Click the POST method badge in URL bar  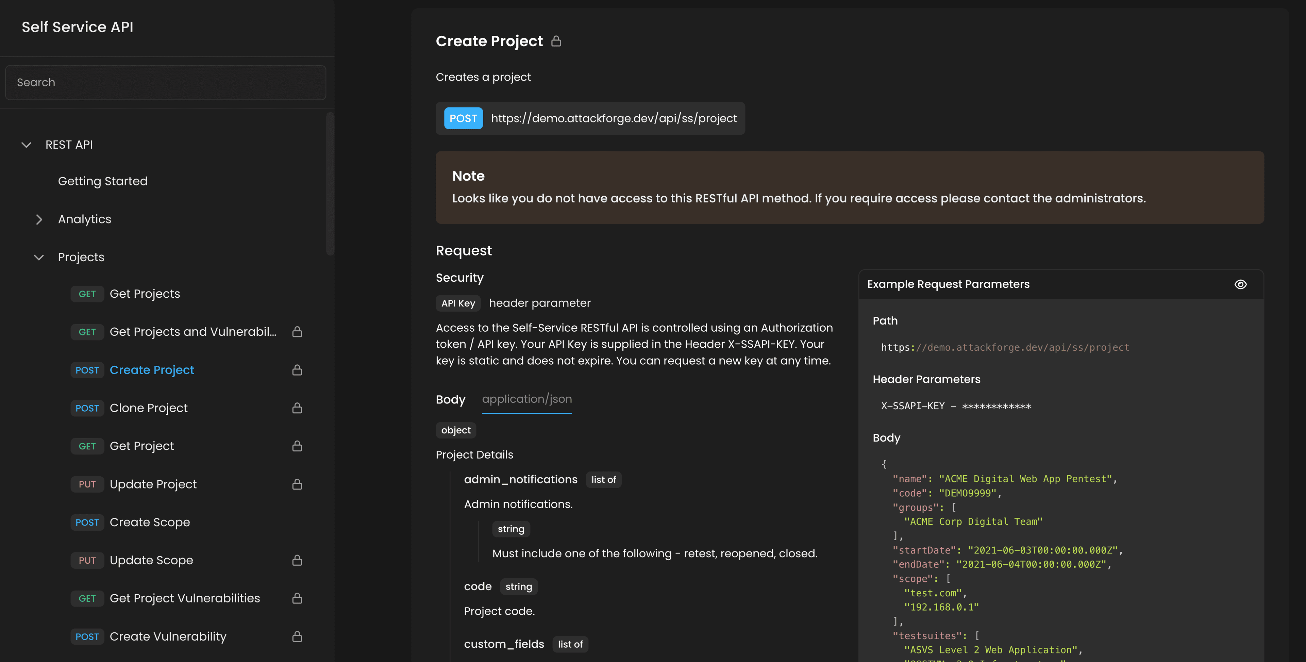click(x=463, y=118)
